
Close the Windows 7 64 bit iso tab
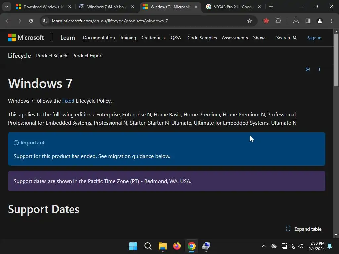(133, 7)
